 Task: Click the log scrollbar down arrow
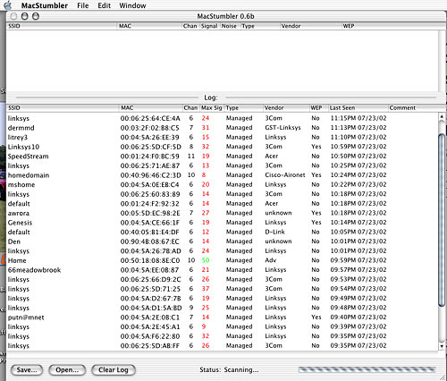click(x=442, y=346)
